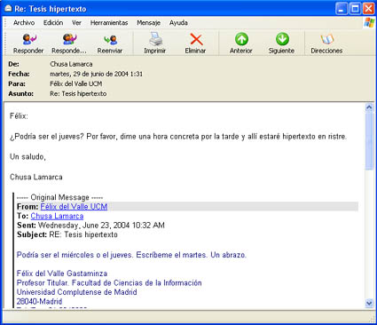
Task: Click the Profesor Titular signature line
Action: coord(109,282)
